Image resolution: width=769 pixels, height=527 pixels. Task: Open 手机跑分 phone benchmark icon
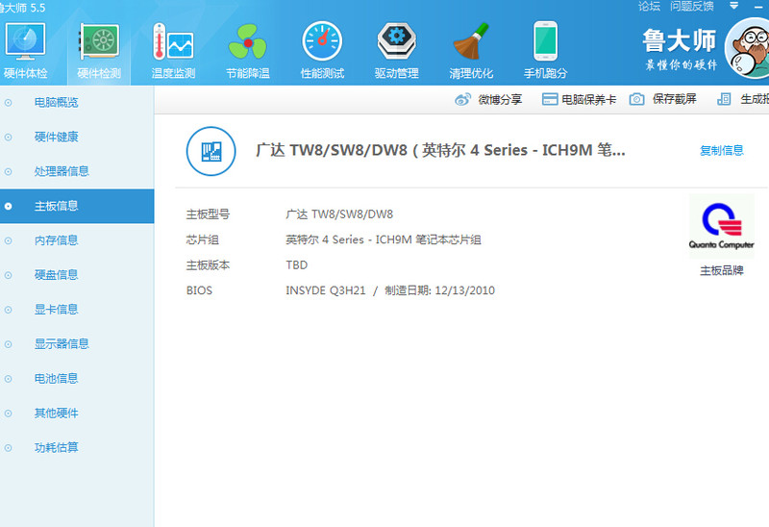545,41
